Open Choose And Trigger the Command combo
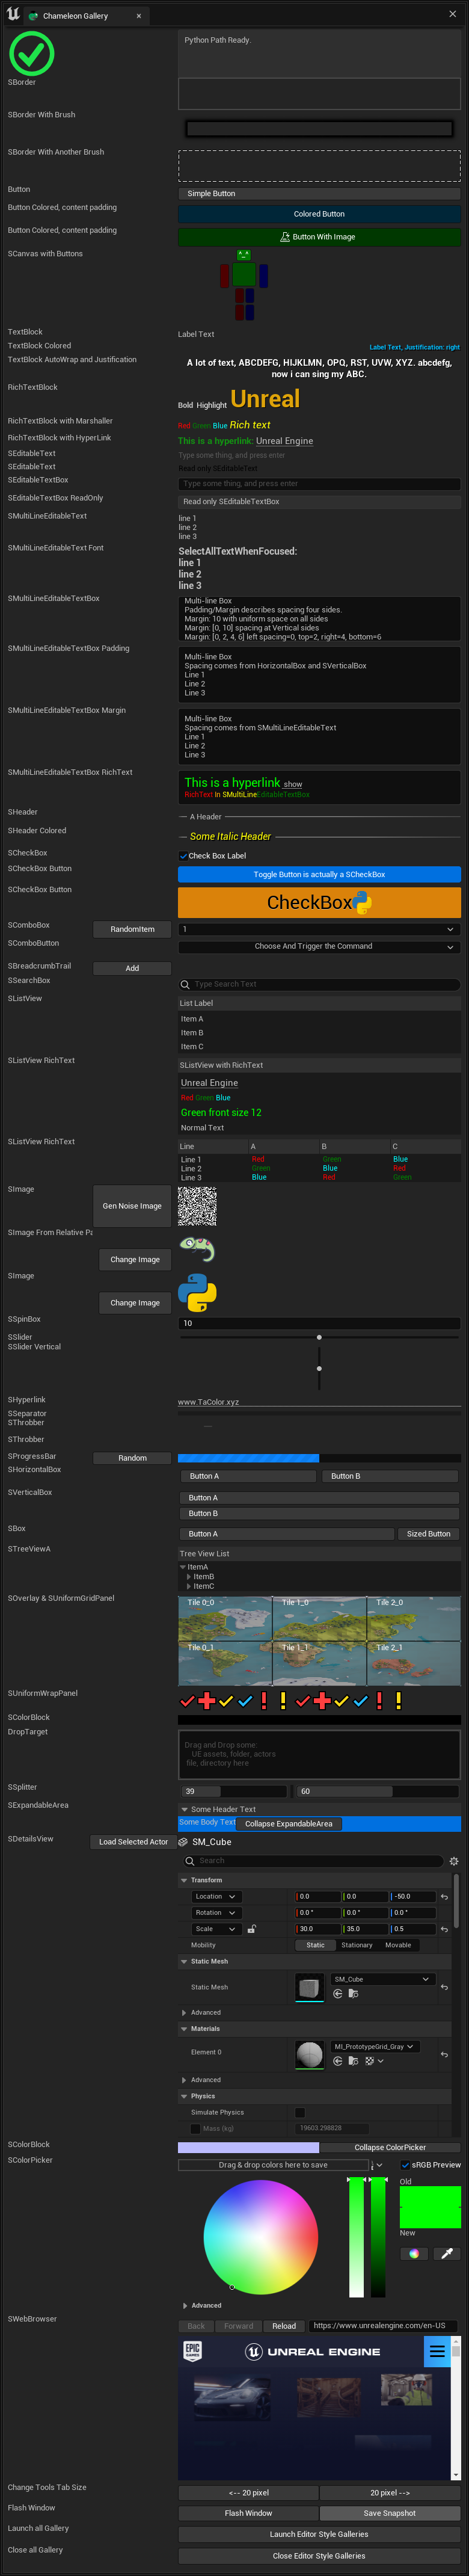 [319, 946]
